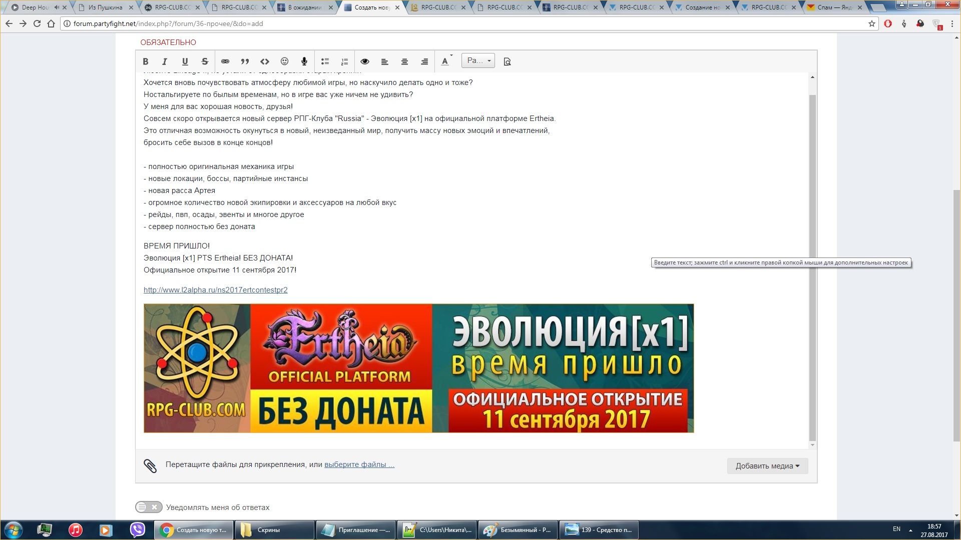Go to the browser home page

tap(51, 23)
